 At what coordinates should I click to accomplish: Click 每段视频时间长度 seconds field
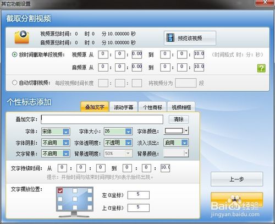137,83
